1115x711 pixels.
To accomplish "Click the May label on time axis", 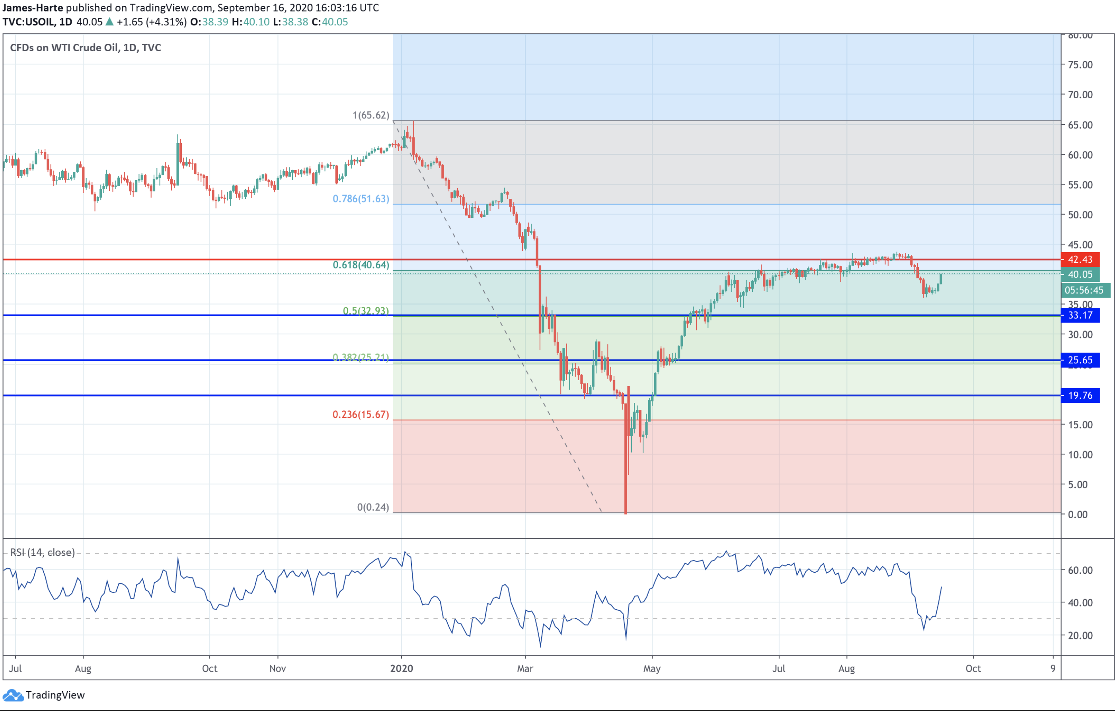I will tap(651, 668).
